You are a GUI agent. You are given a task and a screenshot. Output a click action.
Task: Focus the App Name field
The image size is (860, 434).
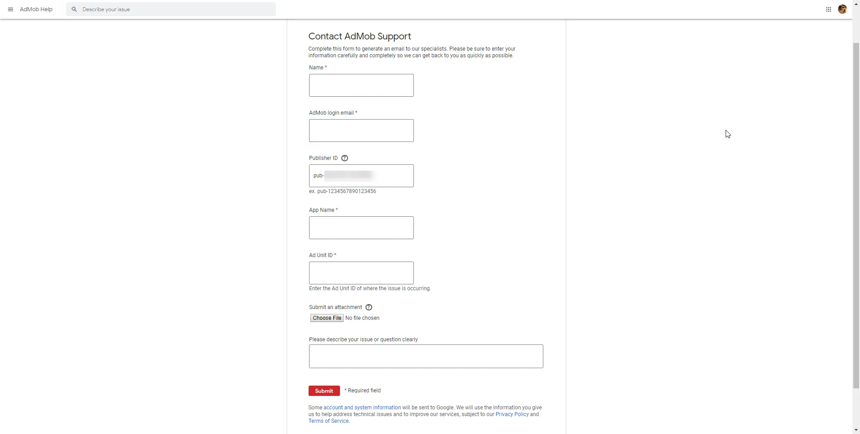tap(361, 228)
